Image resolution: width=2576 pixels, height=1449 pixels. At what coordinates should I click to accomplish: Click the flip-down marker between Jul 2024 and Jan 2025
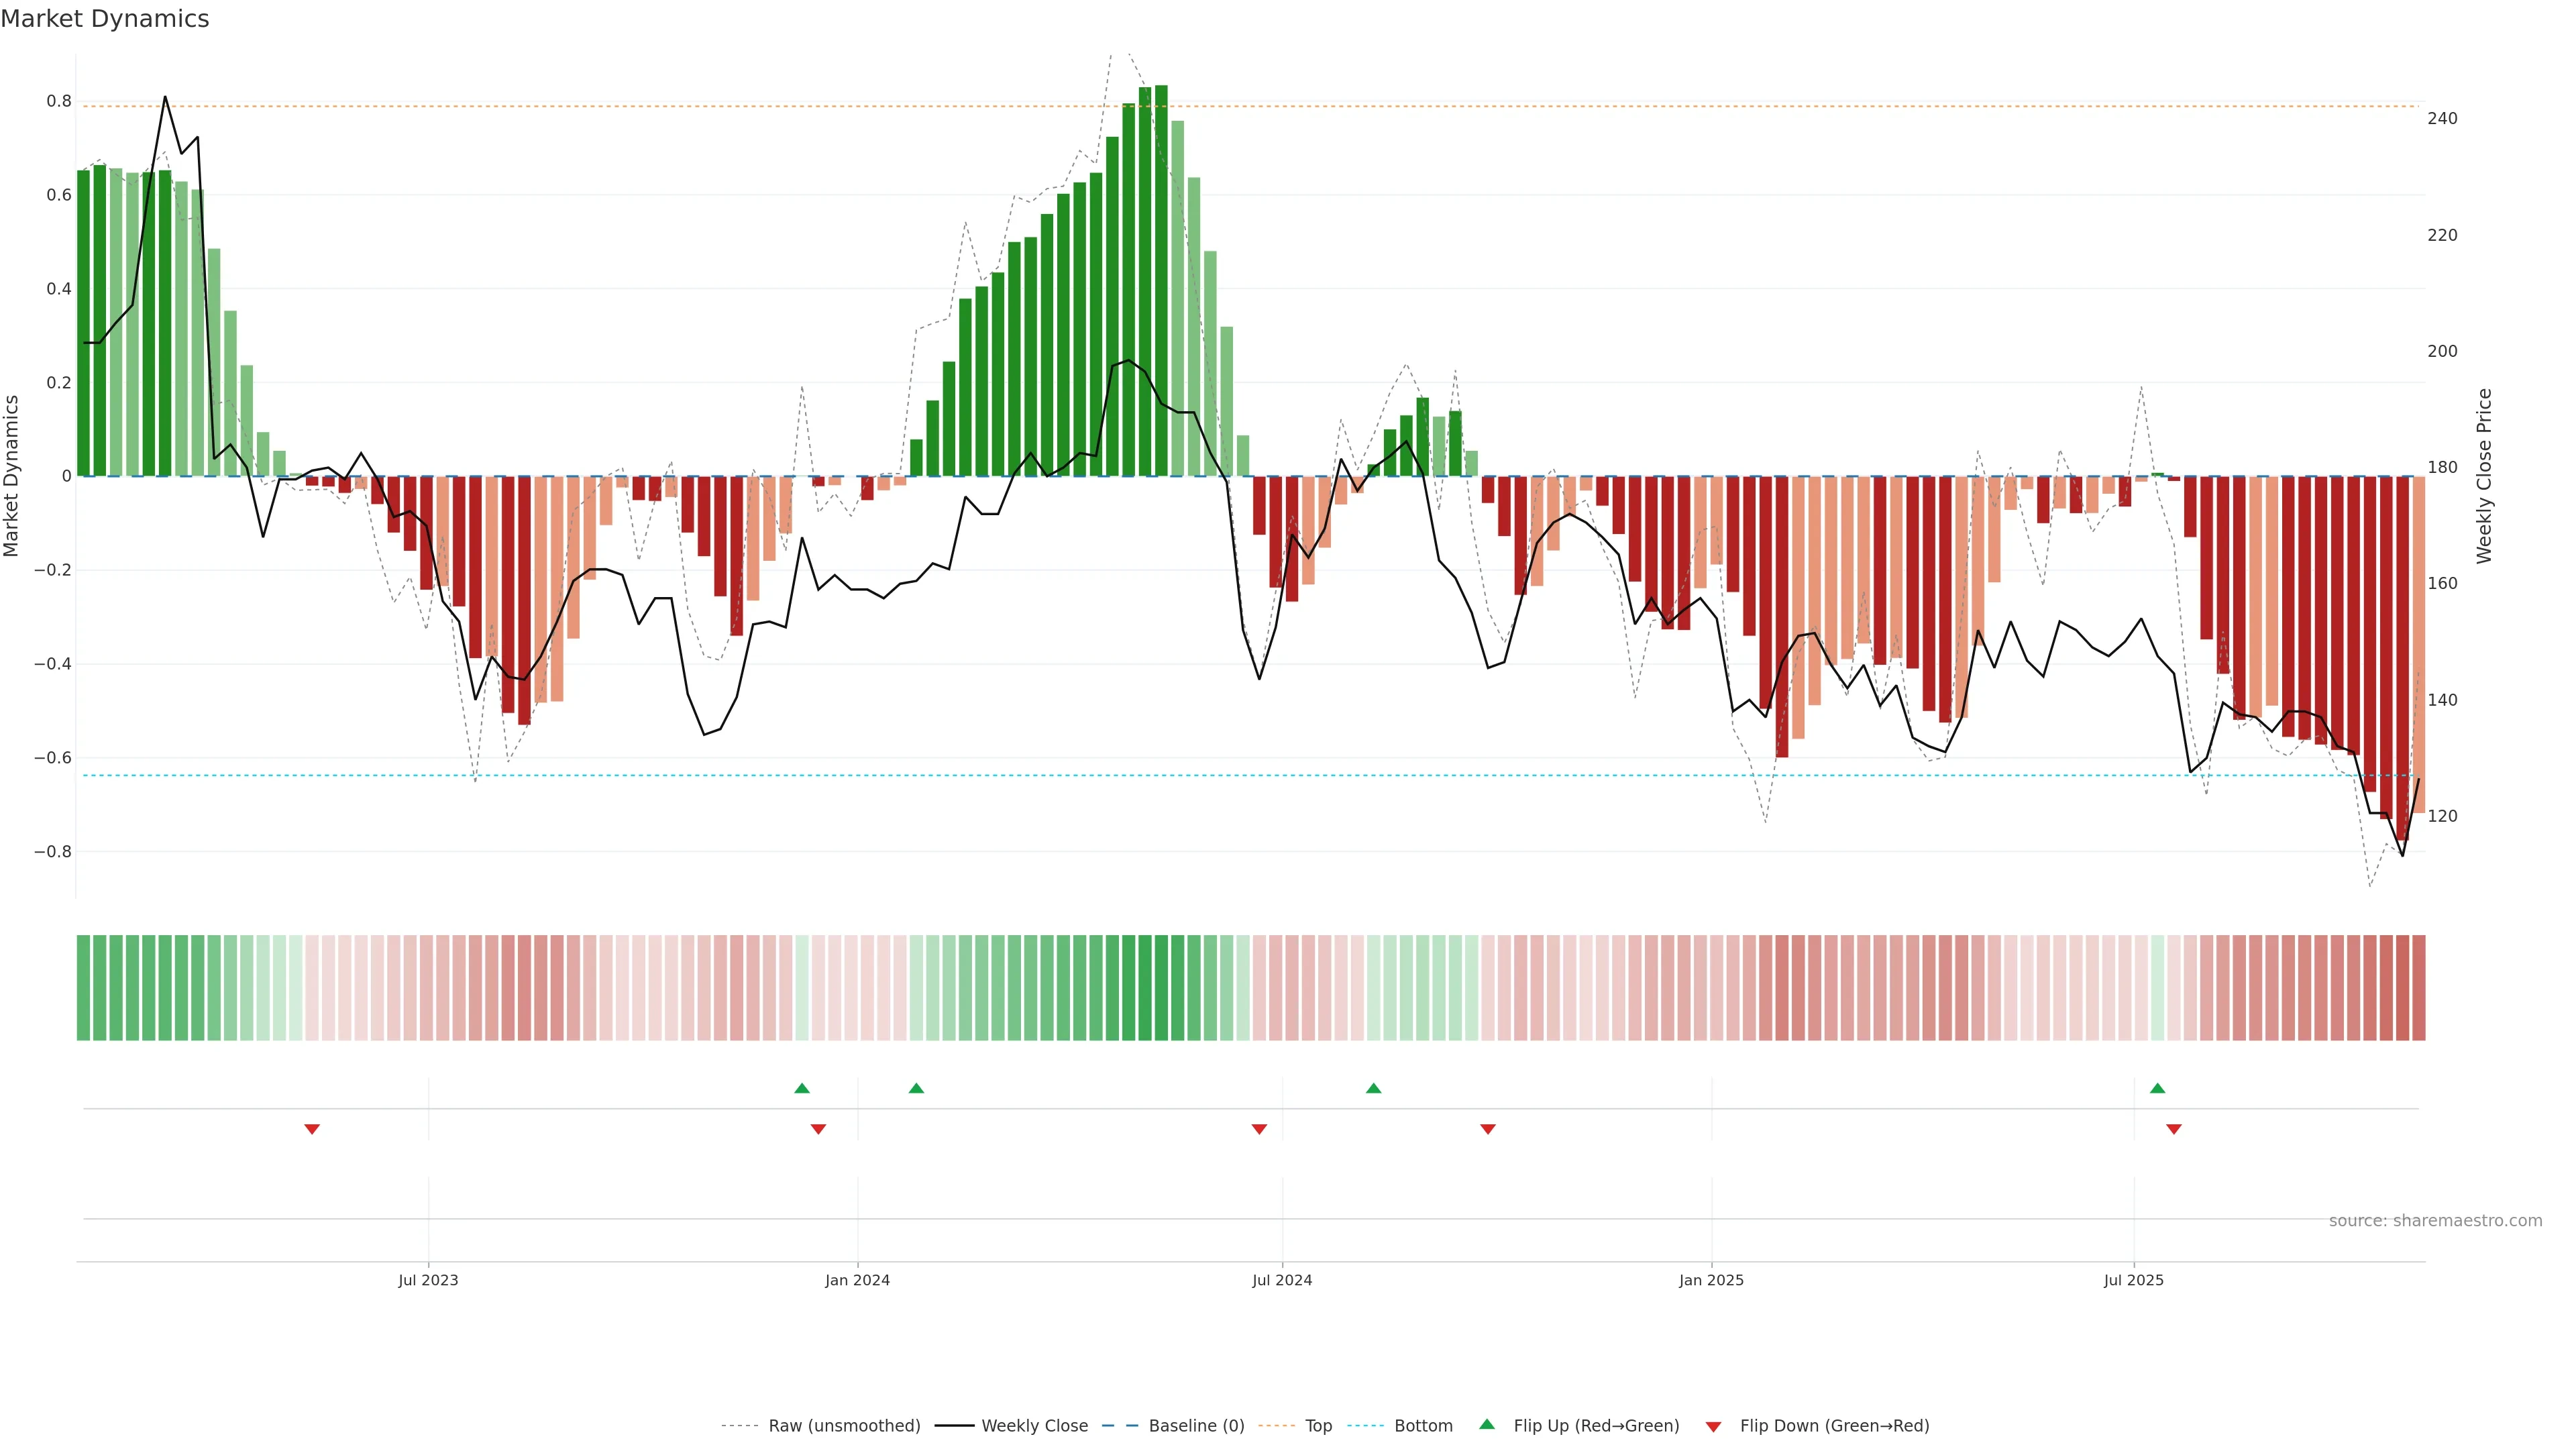[x=1488, y=1129]
